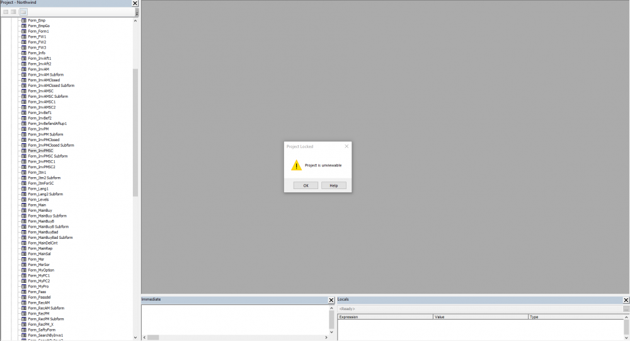The width and height of the screenshot is (630, 341).
Task: Click Help in the Project Locked dialog
Action: 333,185
